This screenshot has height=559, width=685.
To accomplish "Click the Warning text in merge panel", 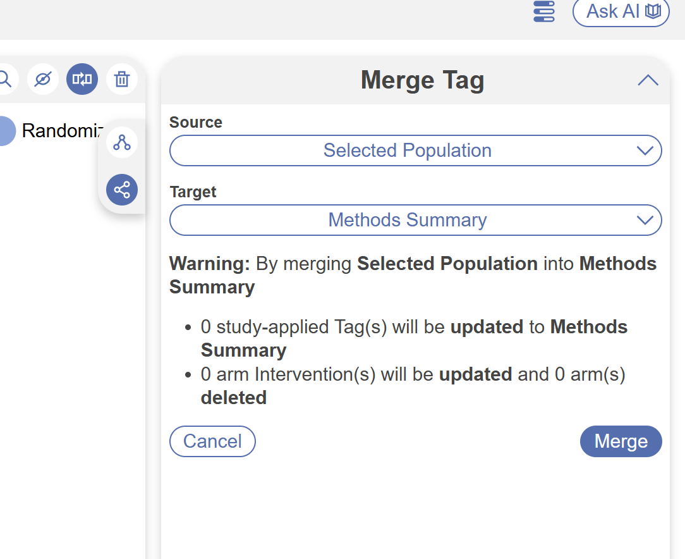I will point(210,264).
